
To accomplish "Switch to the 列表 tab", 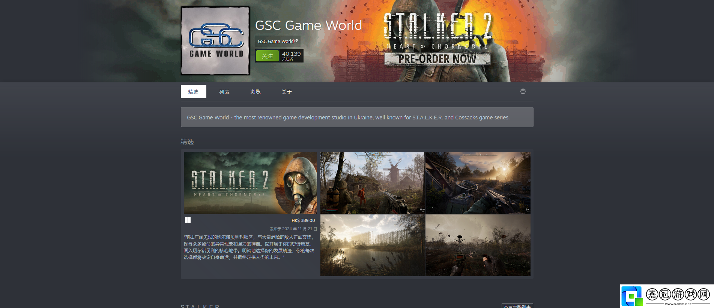I will click(x=224, y=92).
